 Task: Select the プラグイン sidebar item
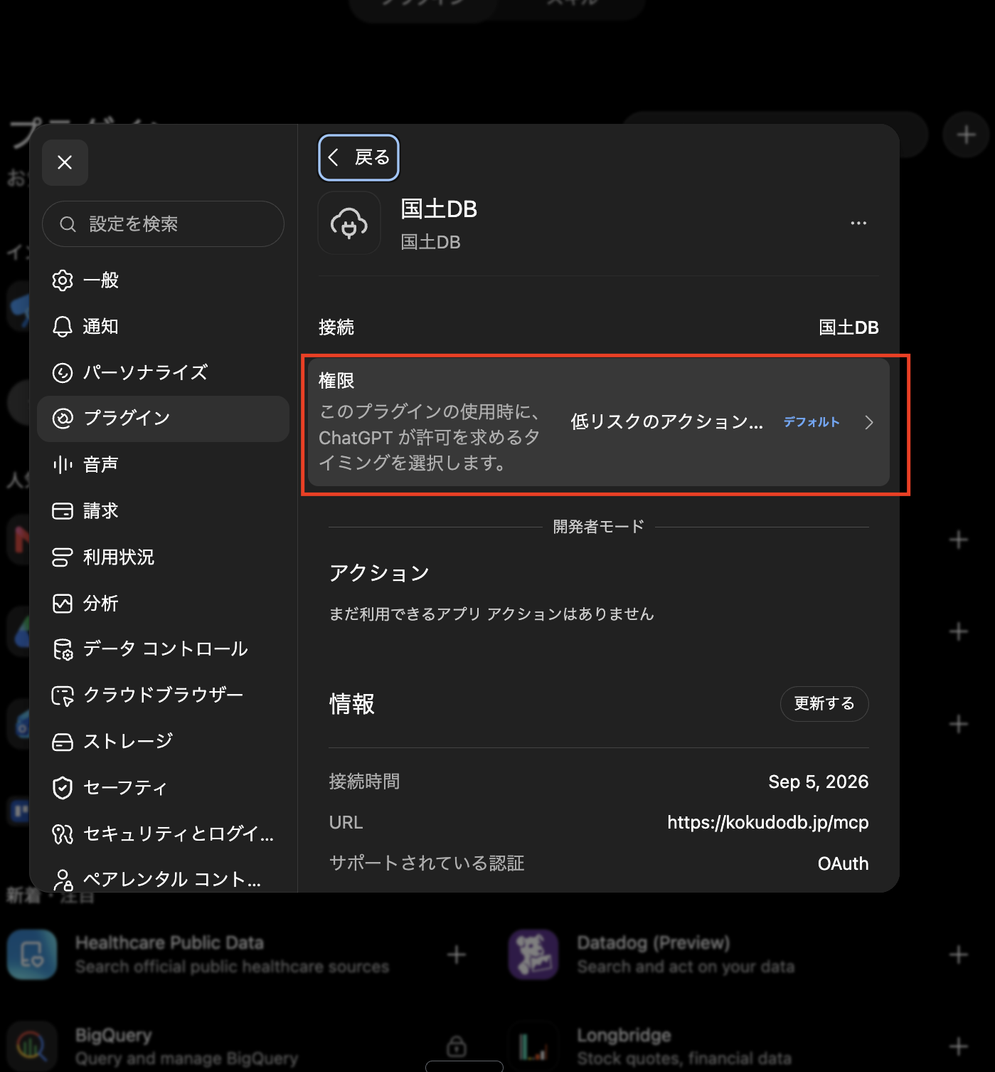tap(163, 419)
